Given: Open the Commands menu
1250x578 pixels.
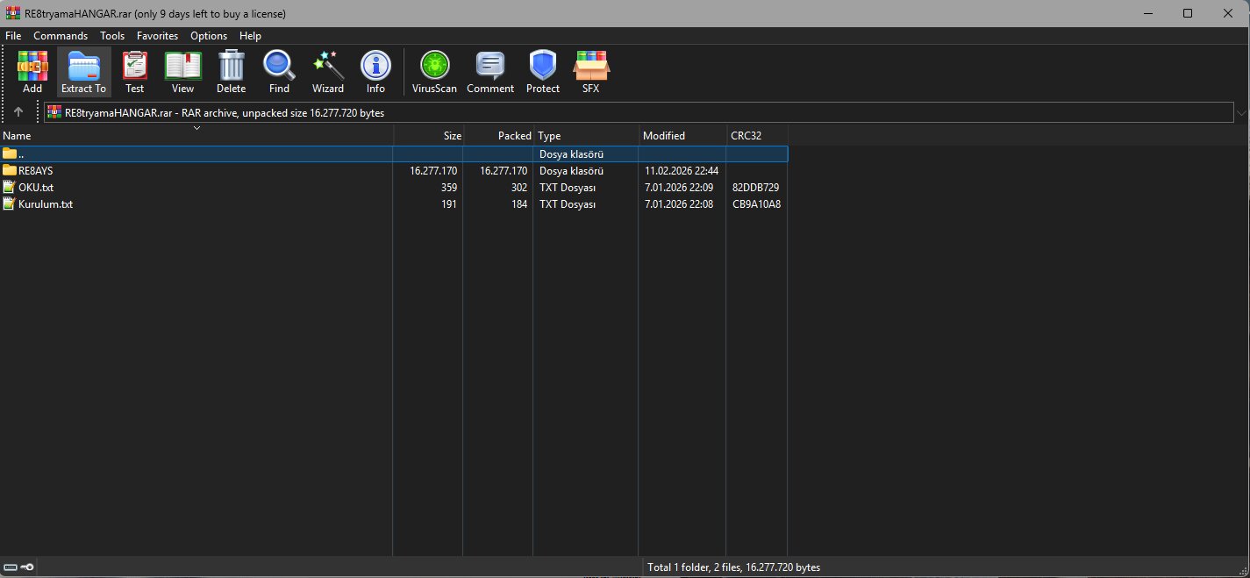Looking at the screenshot, I should [60, 35].
